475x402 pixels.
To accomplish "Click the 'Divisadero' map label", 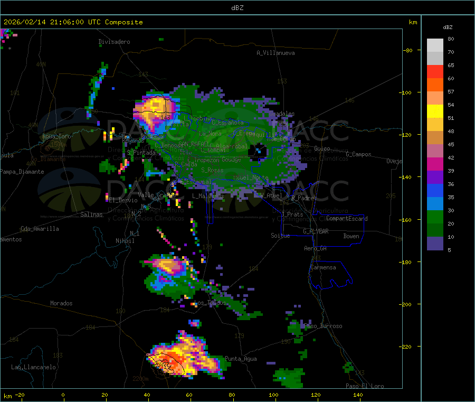I will pyautogui.click(x=114, y=42).
